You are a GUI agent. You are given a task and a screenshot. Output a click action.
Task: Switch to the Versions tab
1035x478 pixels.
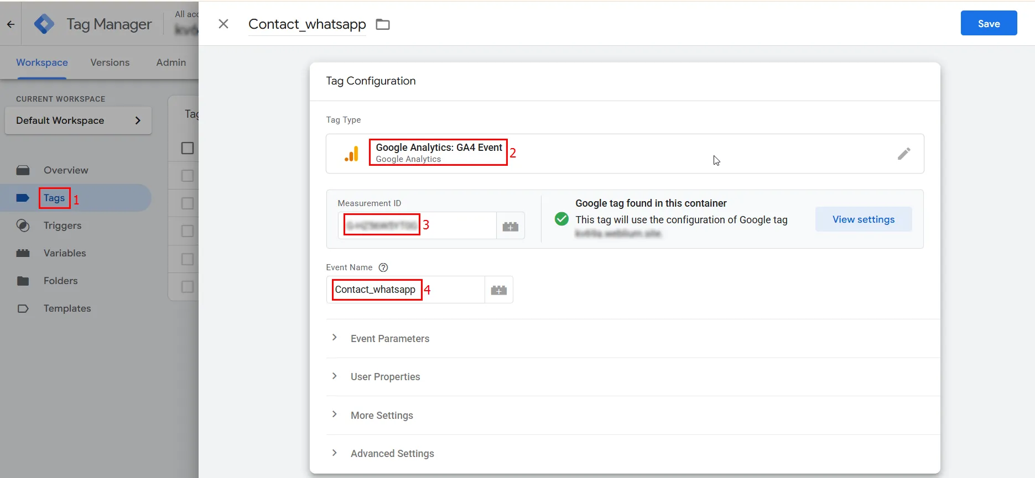[x=110, y=62]
